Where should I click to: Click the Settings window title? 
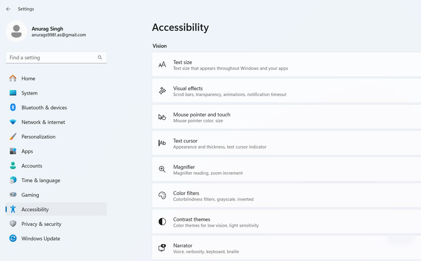[26, 9]
